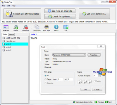Click the Hide List toolbar icon

6,27
